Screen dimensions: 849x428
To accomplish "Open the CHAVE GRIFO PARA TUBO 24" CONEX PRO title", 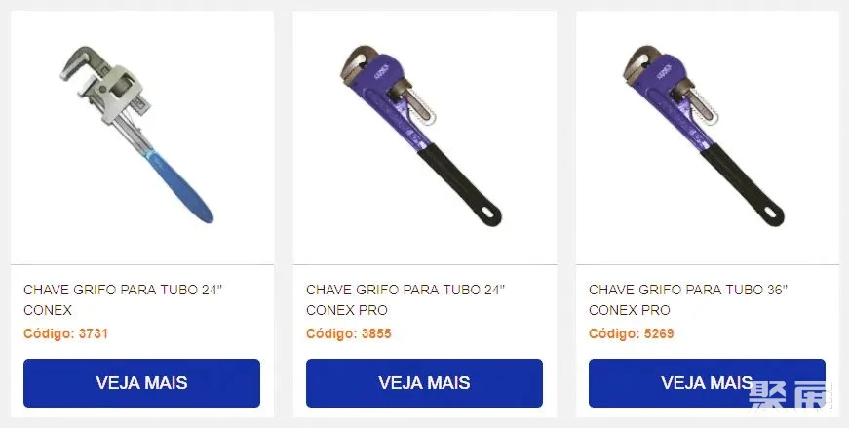I will click(405, 299).
